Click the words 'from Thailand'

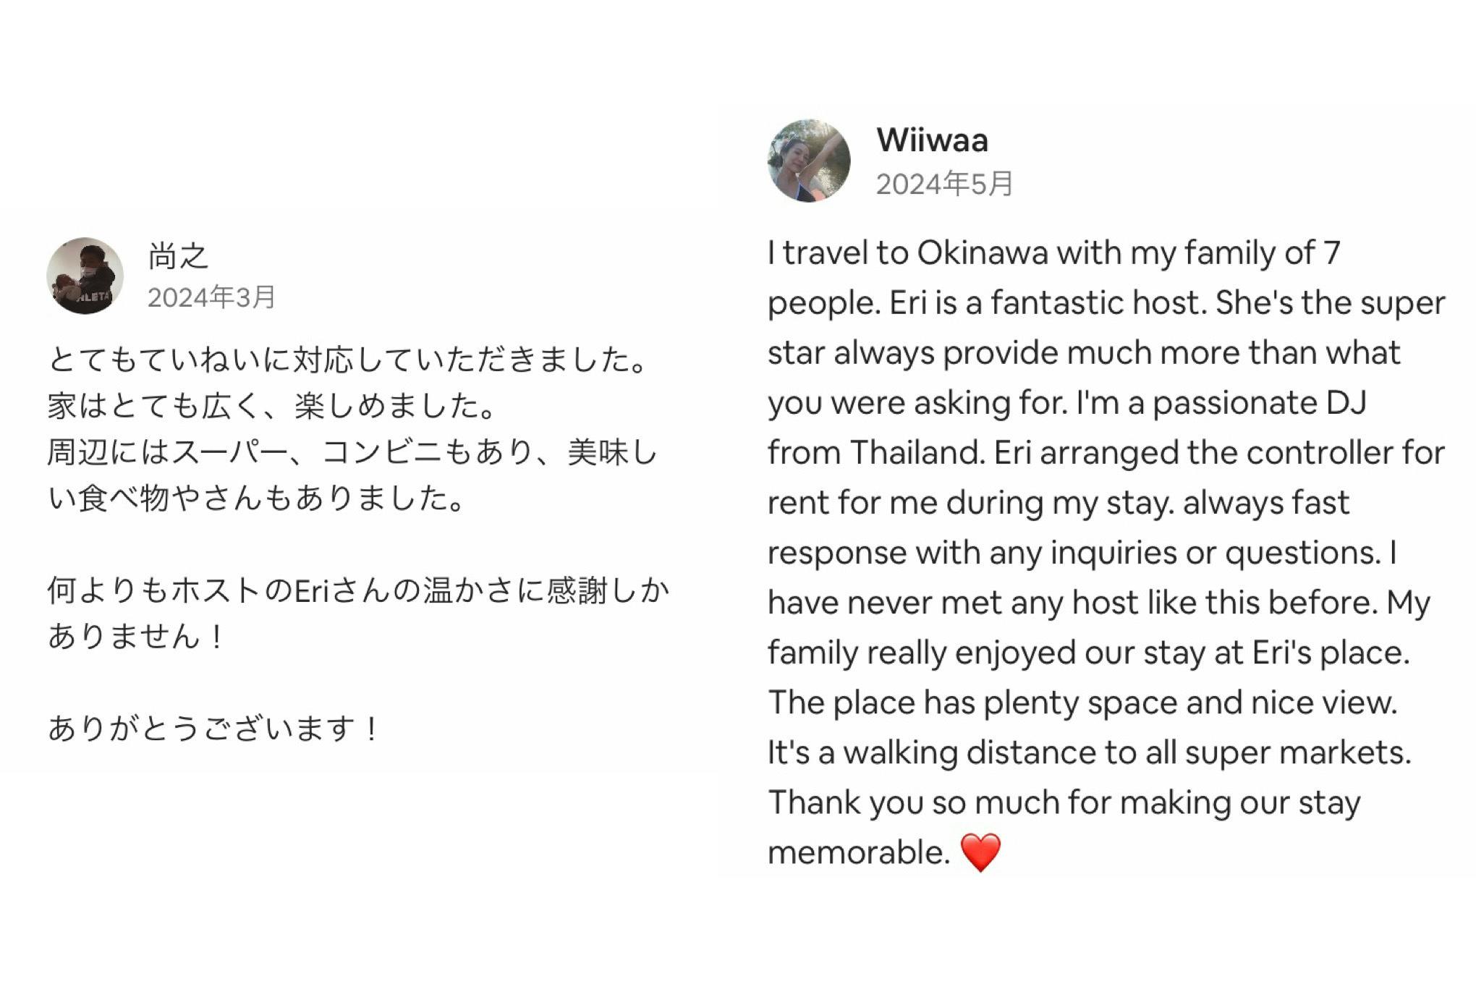pos(876,452)
